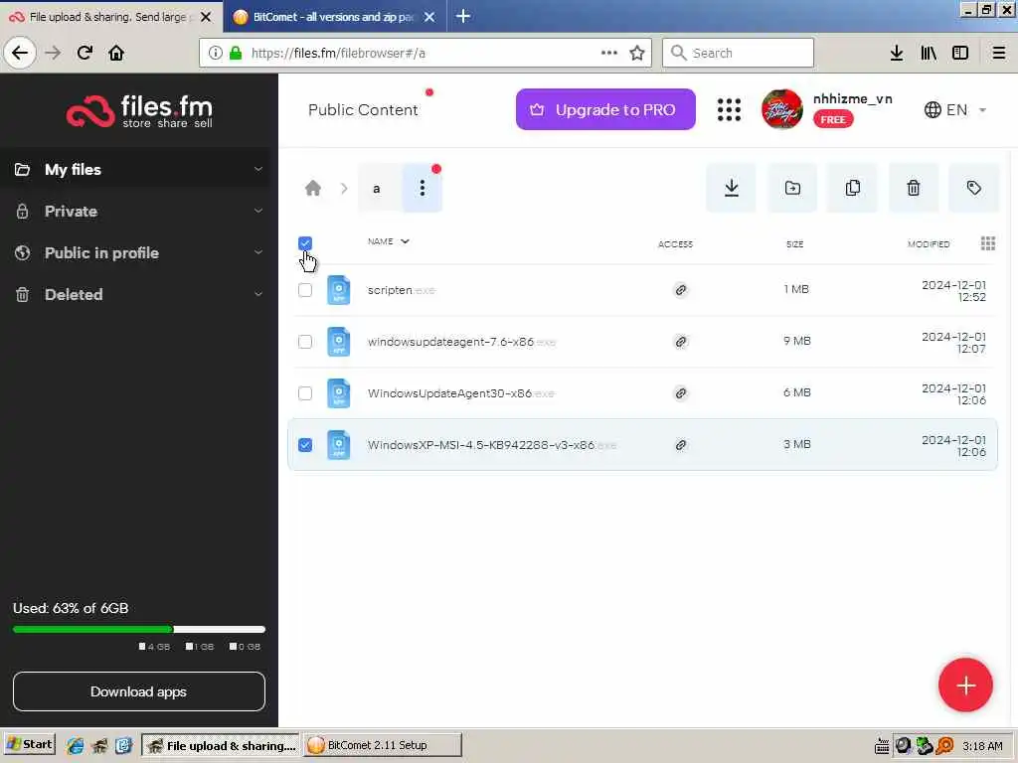Click the file type icon of WindowsUpdateAgent30-x86.exe
This screenshot has height=763, width=1018.
pos(338,393)
